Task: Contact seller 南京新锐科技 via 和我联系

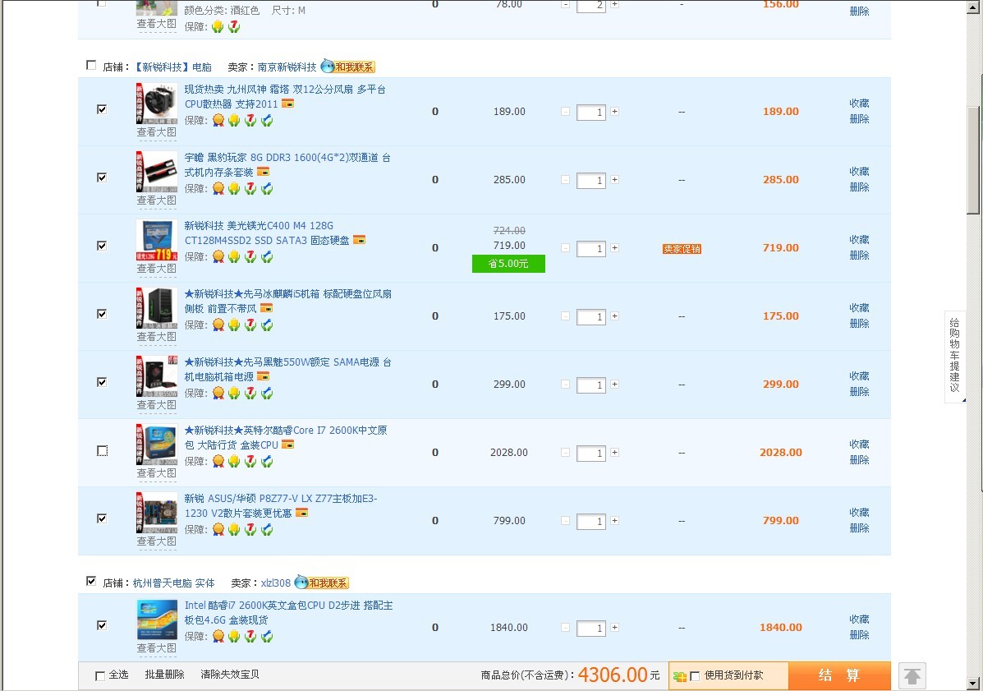Action: pyautogui.click(x=348, y=67)
